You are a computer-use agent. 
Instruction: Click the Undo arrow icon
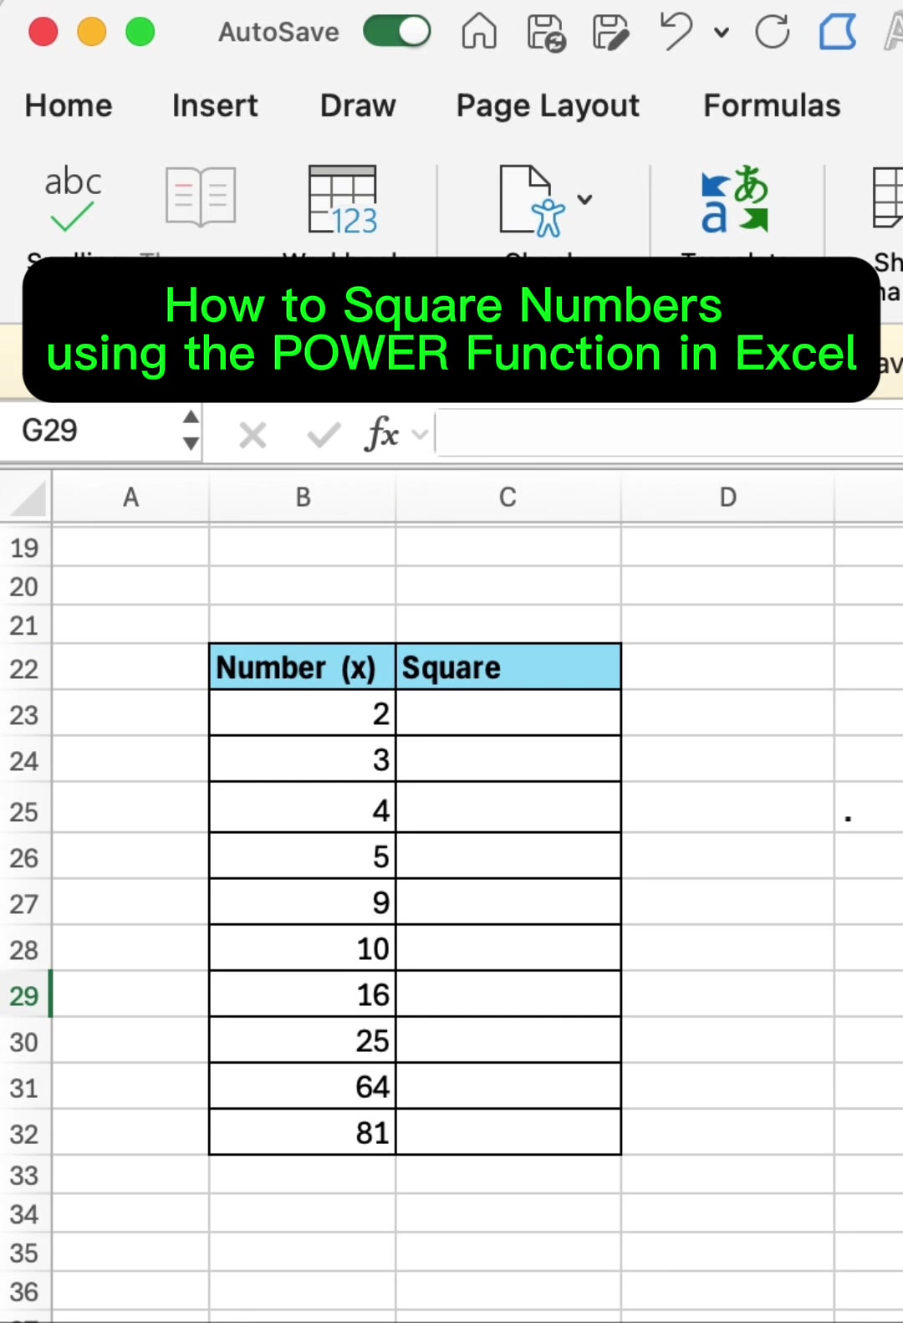[x=676, y=32]
